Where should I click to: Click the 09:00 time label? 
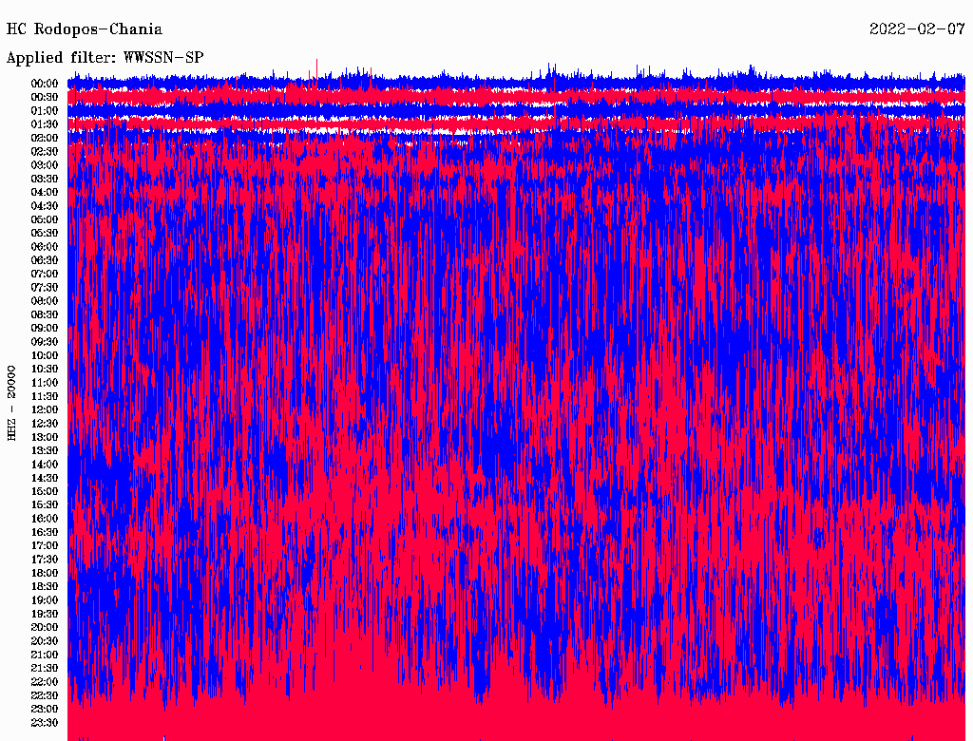pyautogui.click(x=45, y=329)
